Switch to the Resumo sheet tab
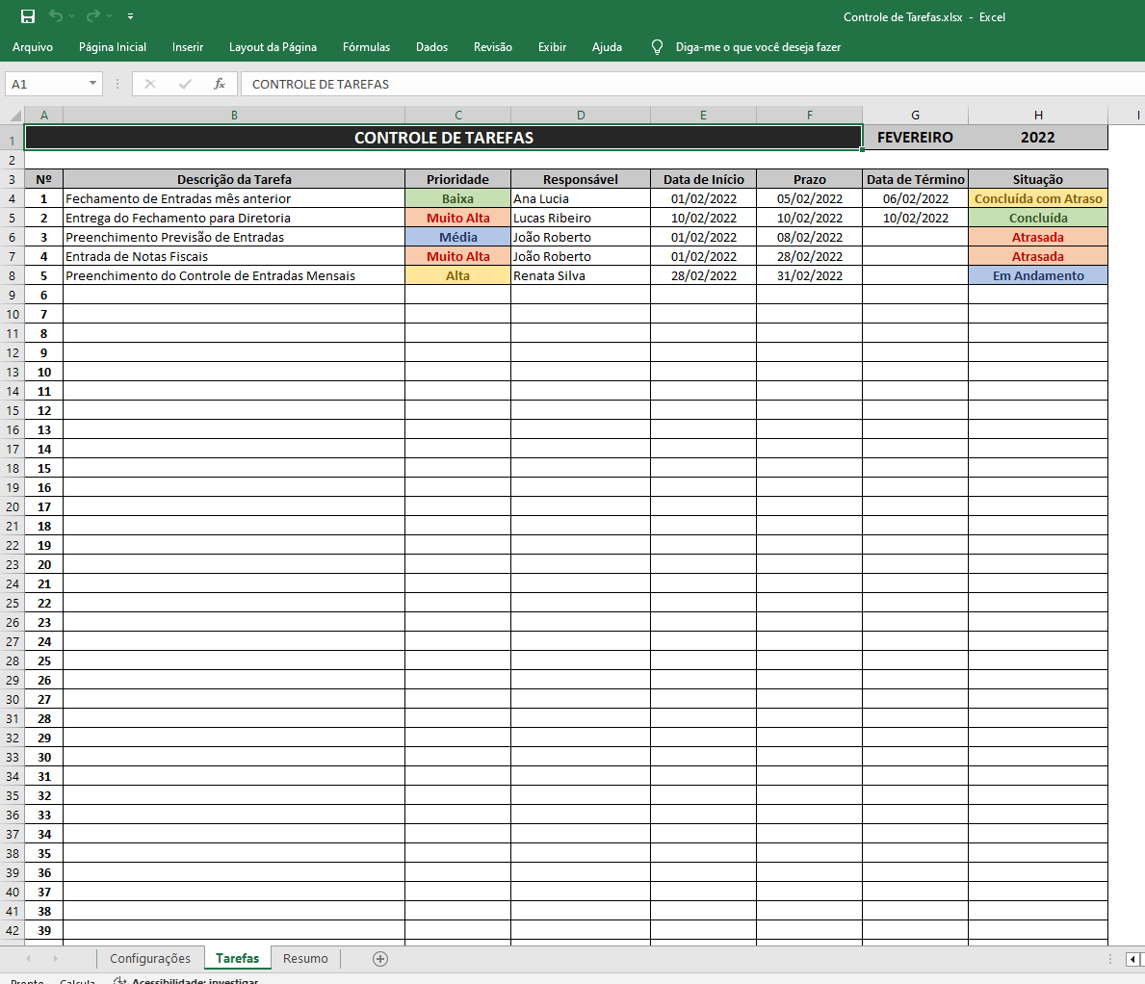The width and height of the screenshot is (1145, 984). [305, 958]
